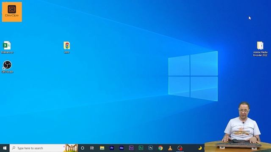Screen dimensions: 271x152
Task: Open Adobe Premiere Pro from taskbar
Action: pos(112,148)
